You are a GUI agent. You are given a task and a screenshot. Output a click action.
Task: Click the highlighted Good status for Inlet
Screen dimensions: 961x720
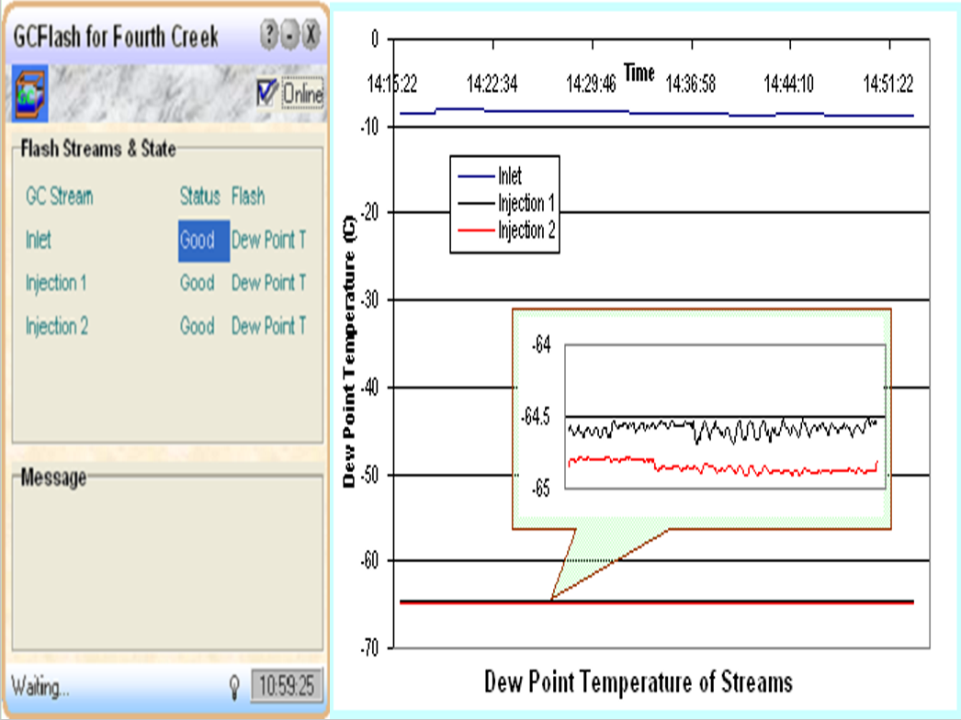198,241
